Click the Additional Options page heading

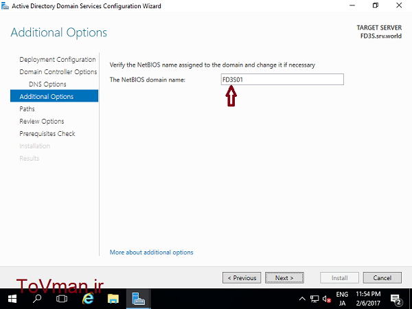[x=59, y=32]
